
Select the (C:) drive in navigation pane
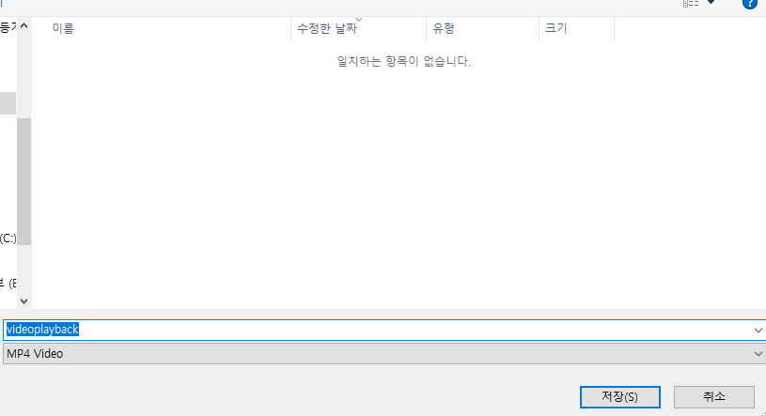[8, 239]
